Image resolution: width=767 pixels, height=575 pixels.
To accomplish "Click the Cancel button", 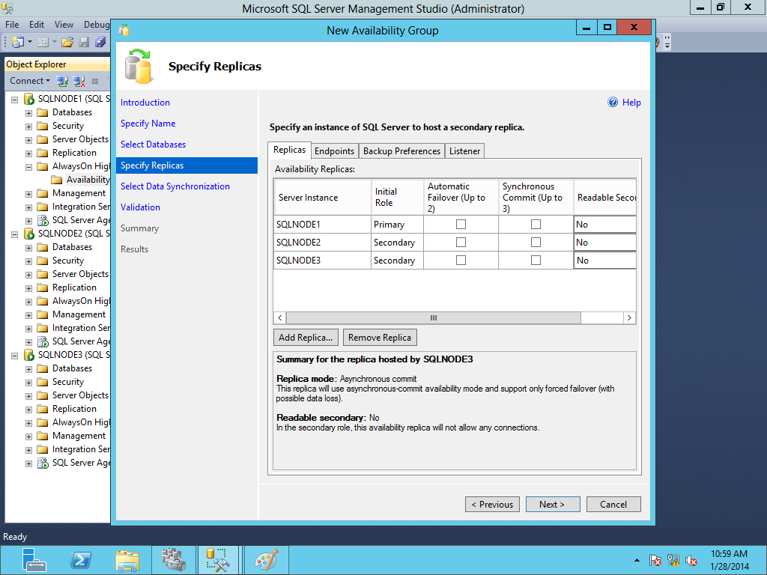I will (613, 505).
